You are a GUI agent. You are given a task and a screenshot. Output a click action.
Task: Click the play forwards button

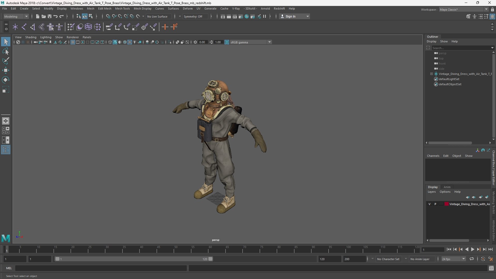point(472,249)
